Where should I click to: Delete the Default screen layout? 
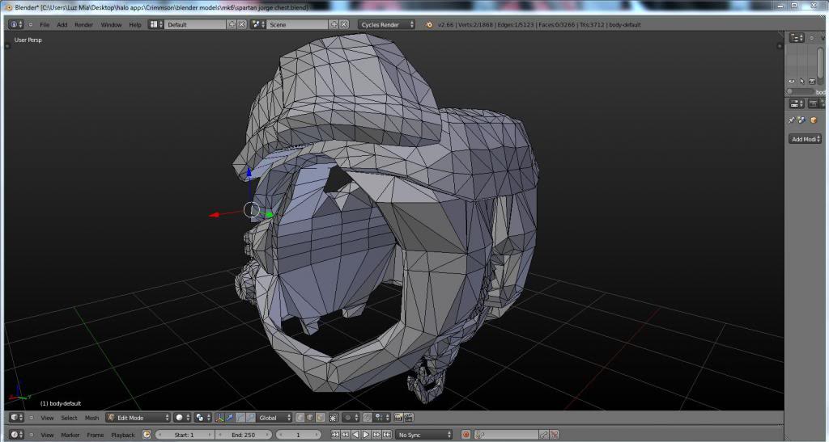[x=241, y=25]
